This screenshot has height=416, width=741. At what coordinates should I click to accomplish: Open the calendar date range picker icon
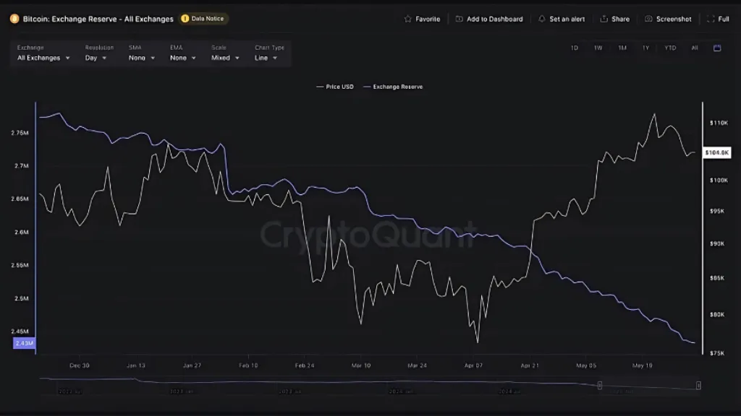(x=717, y=48)
